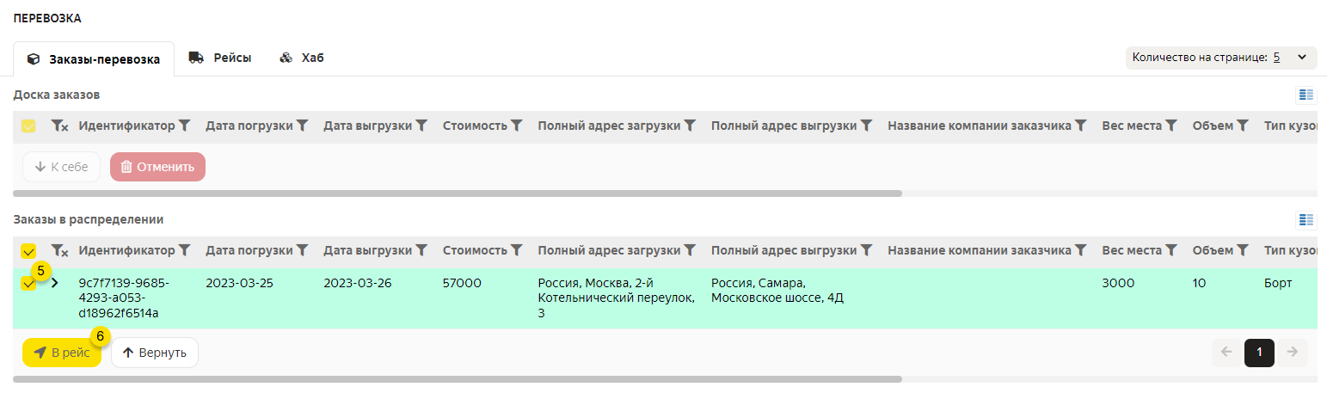Open the Хаб tab

pos(302,58)
